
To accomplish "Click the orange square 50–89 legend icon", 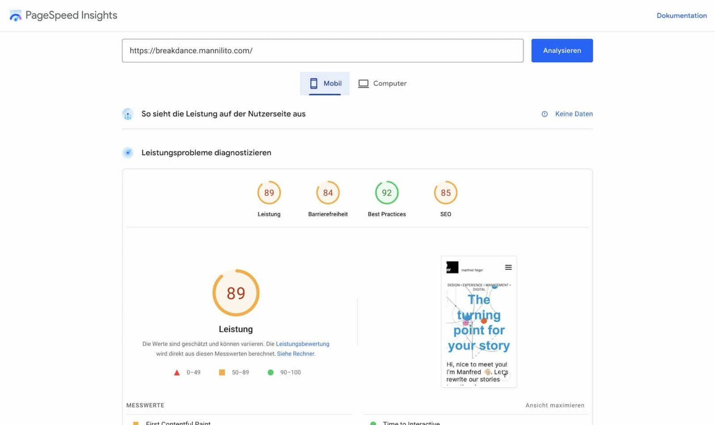I will point(222,372).
